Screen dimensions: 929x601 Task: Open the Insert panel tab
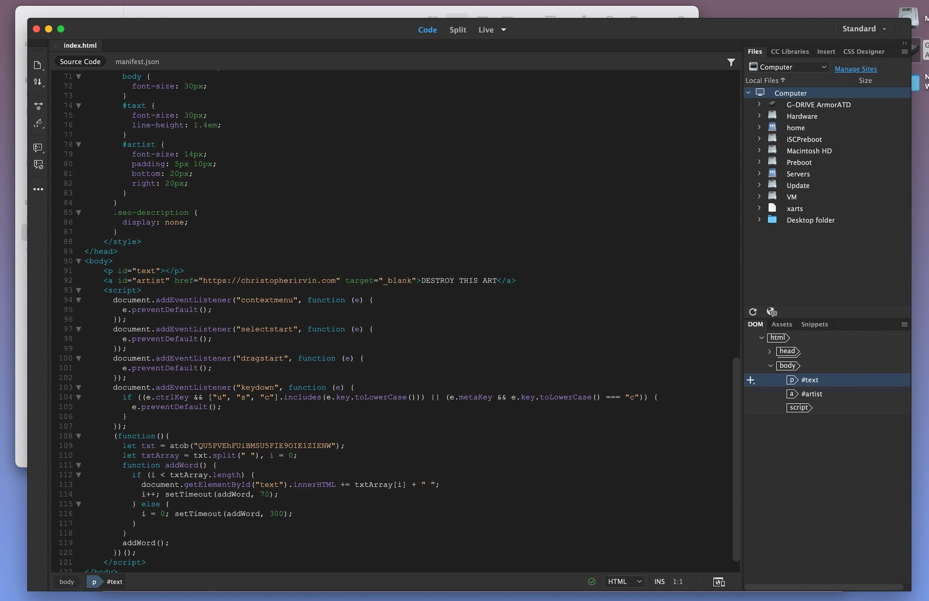[x=826, y=52]
